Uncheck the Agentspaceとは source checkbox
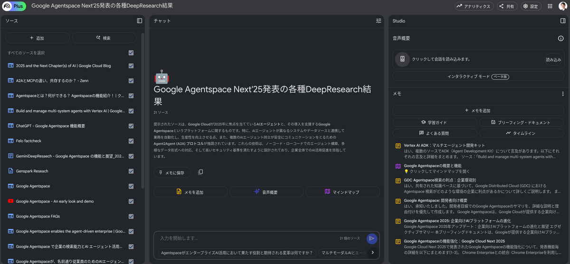The width and height of the screenshot is (570, 264). (131, 96)
